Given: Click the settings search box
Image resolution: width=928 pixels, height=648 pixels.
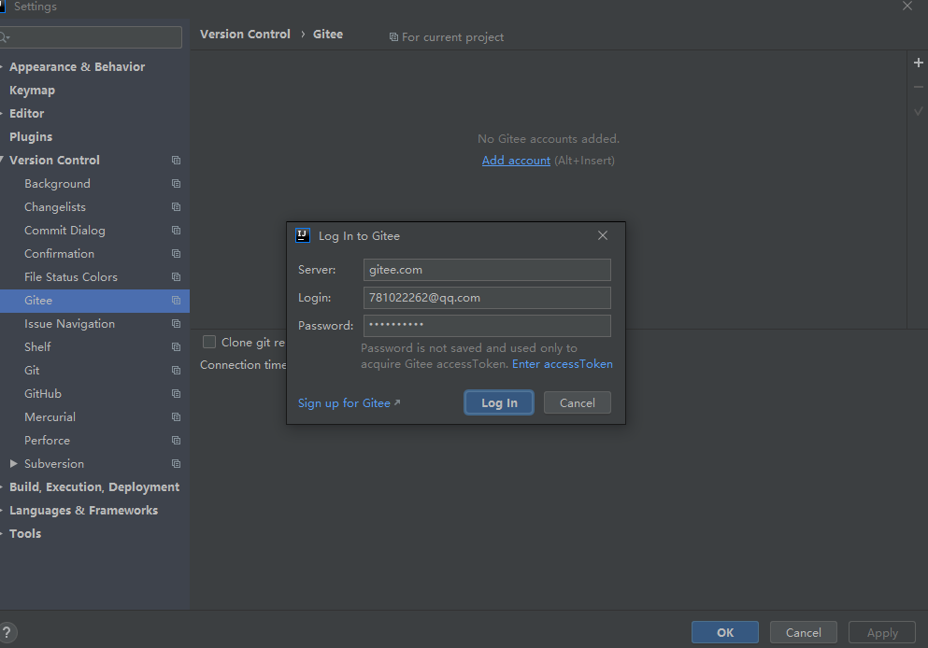Looking at the screenshot, I should pos(92,37).
